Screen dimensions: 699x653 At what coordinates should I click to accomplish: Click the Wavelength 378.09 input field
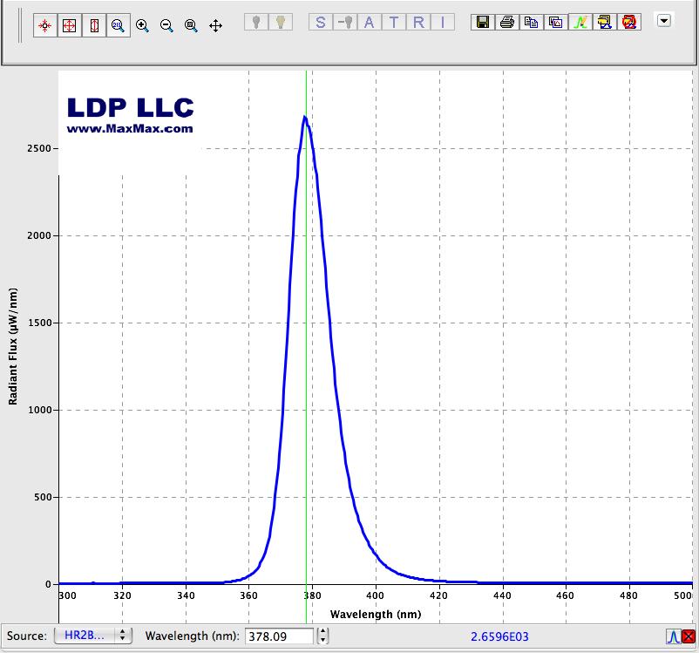[x=280, y=636]
